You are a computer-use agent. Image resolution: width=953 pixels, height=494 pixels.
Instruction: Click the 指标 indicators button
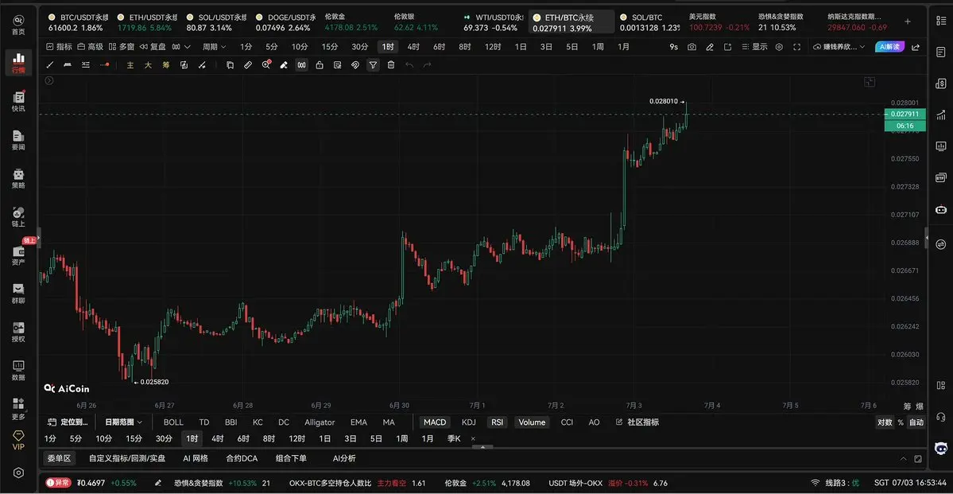[x=59, y=47]
